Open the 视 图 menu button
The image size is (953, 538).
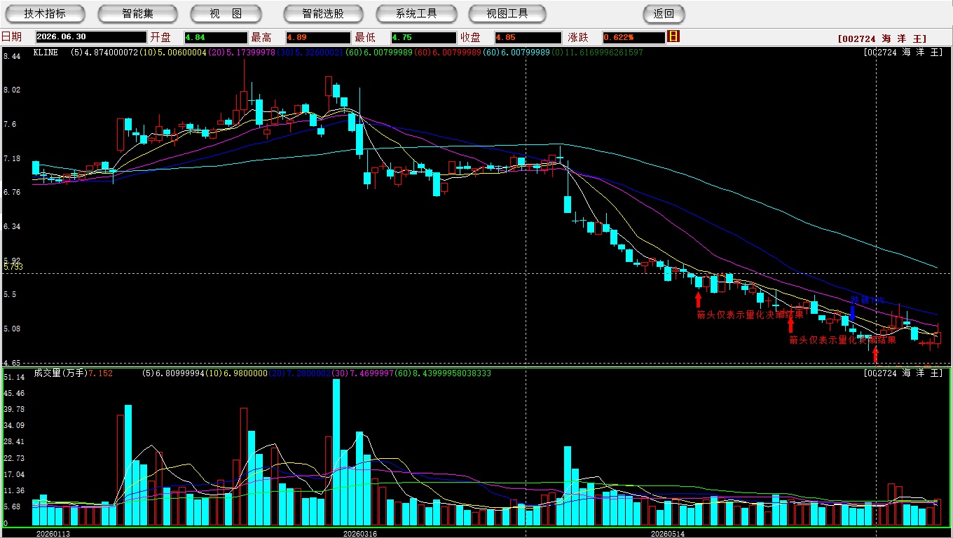(226, 13)
